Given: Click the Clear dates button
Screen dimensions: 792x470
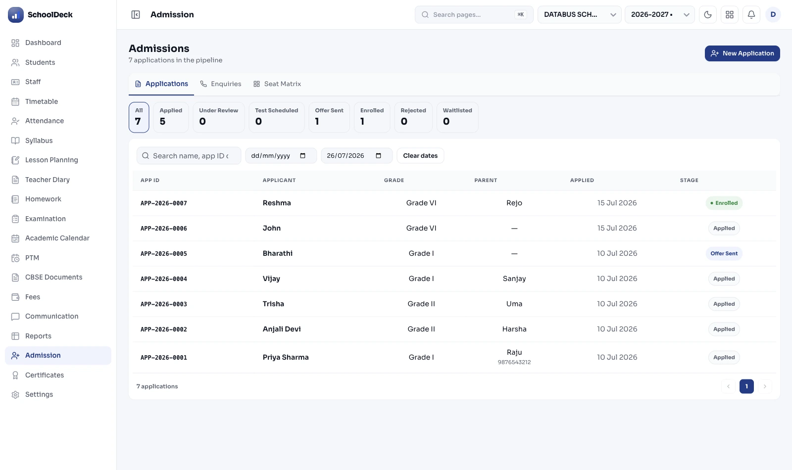Looking at the screenshot, I should 420,156.
